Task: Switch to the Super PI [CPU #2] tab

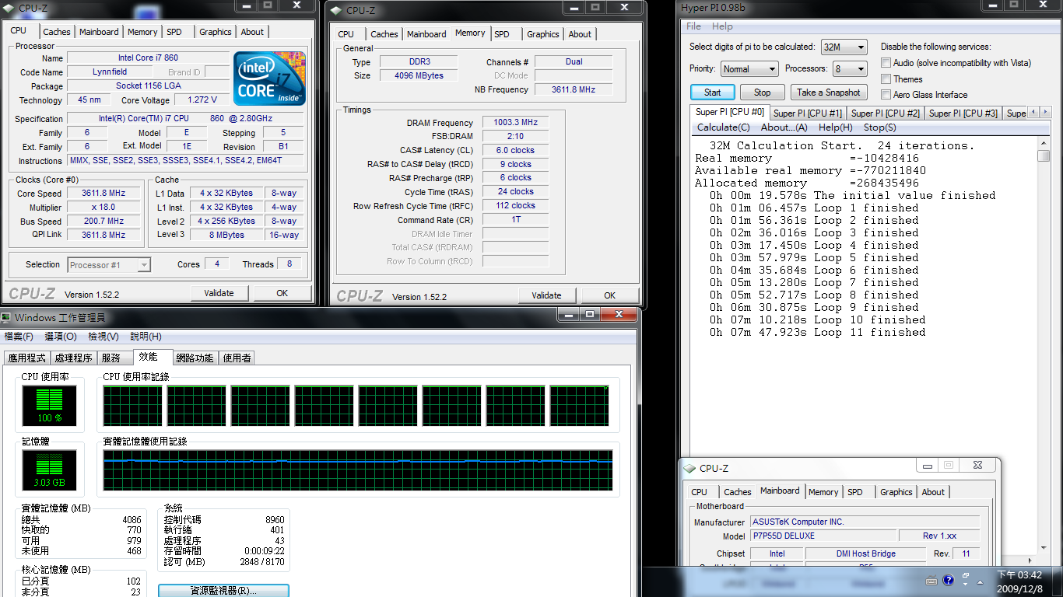Action: coord(886,113)
